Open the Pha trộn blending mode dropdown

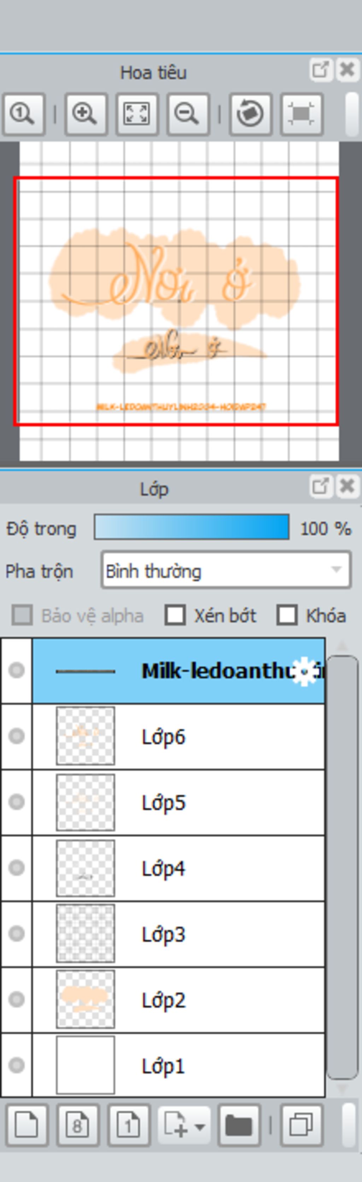tap(226, 571)
